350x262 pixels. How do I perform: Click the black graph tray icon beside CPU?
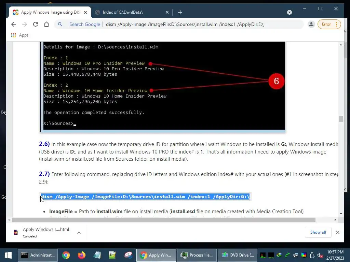(x=271, y=255)
